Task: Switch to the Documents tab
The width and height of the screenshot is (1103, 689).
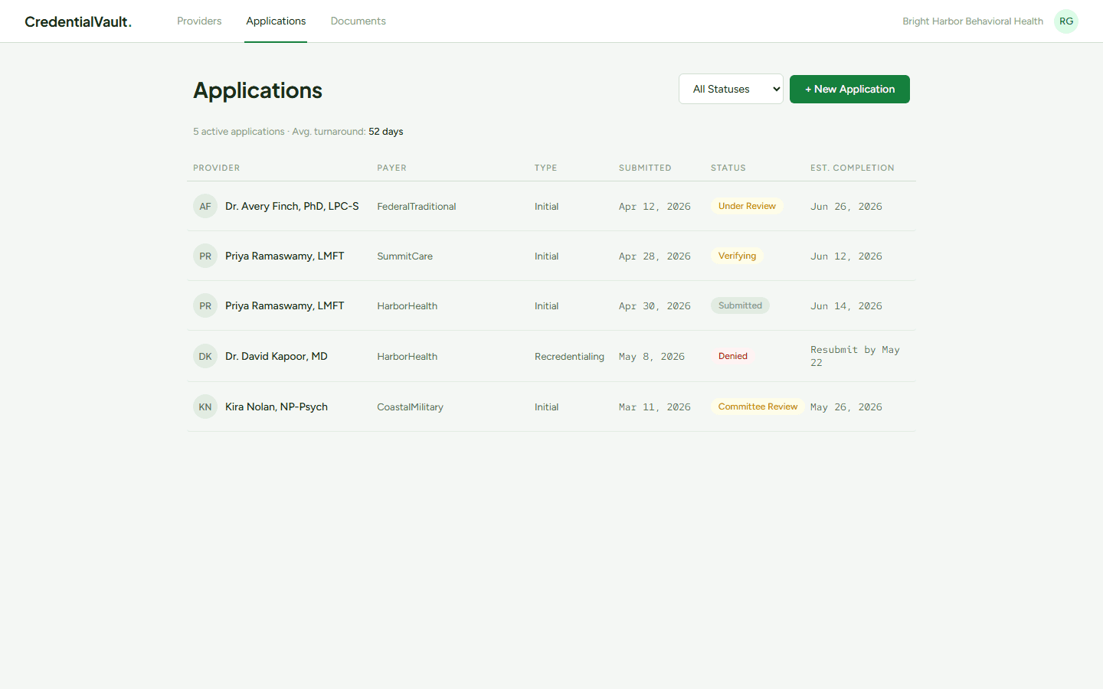Action: (x=358, y=21)
